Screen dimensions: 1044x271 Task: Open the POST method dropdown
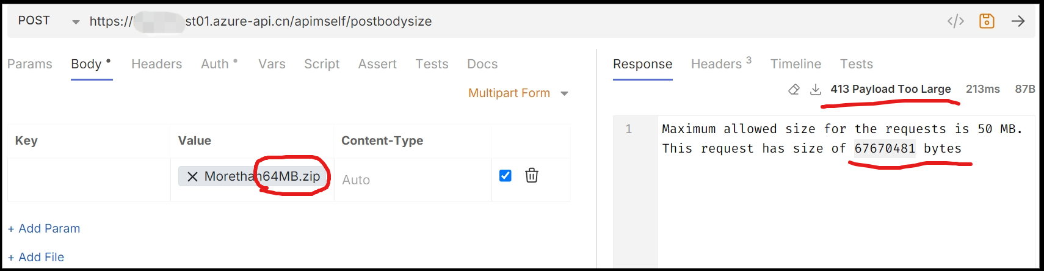coord(76,22)
